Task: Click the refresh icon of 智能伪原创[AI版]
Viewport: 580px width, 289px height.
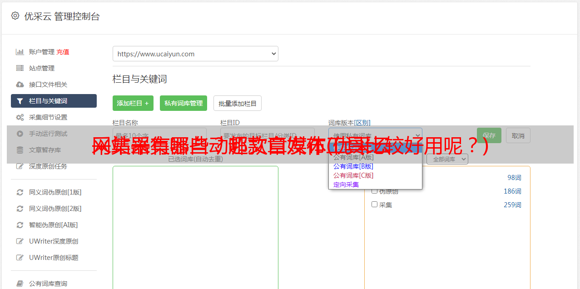Action: tap(20, 225)
